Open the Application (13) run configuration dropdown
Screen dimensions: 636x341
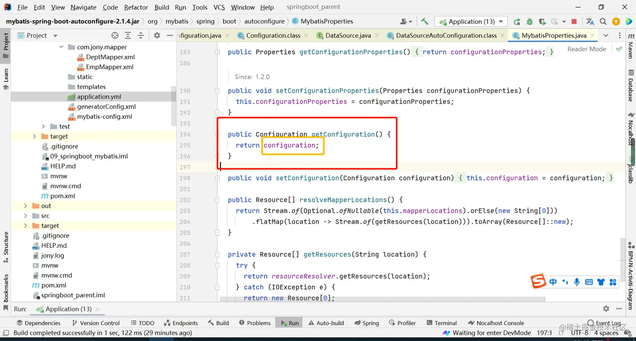(x=471, y=21)
